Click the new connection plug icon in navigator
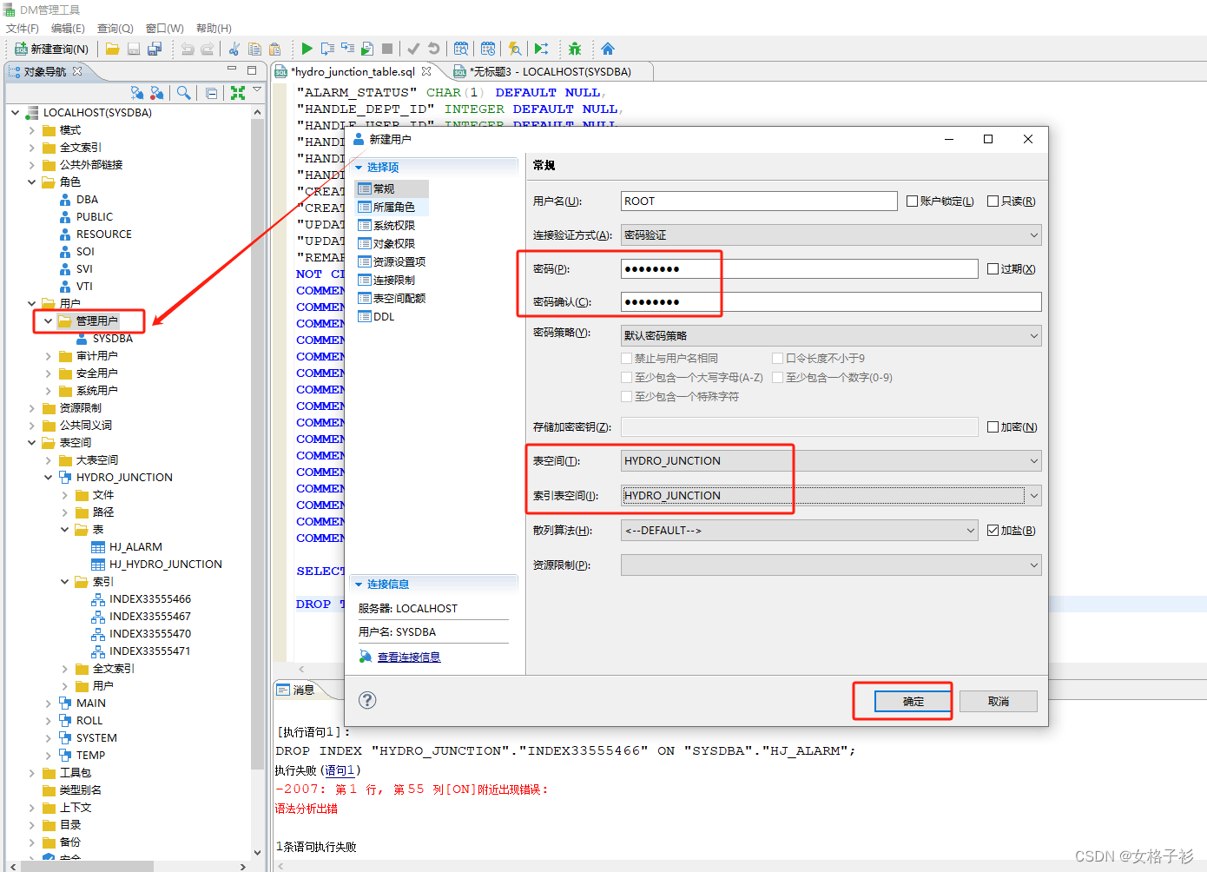 [x=136, y=92]
